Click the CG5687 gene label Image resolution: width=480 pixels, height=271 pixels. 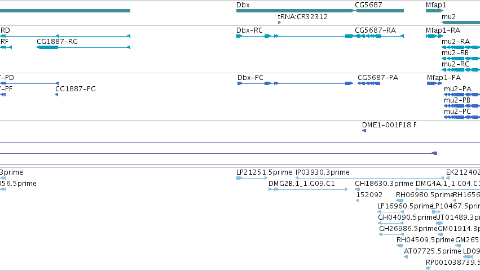368,5
